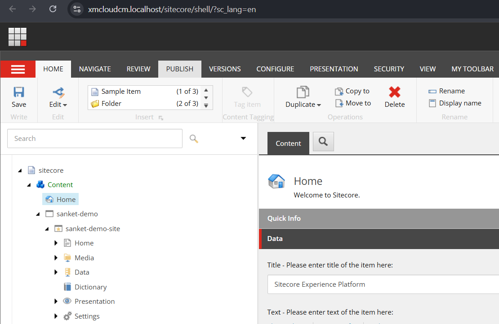Screen dimensions: 499x324
Task: Select the Move to operation
Action: [x=353, y=103]
